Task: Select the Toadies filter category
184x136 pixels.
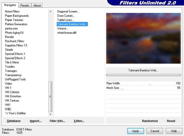Action: pos(10,66)
